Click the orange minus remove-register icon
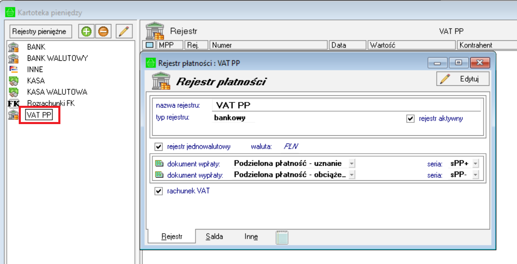 pos(103,31)
